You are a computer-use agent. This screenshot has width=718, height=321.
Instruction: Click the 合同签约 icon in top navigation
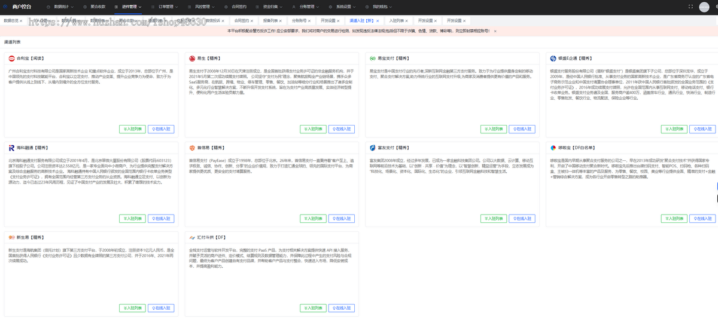(227, 7)
